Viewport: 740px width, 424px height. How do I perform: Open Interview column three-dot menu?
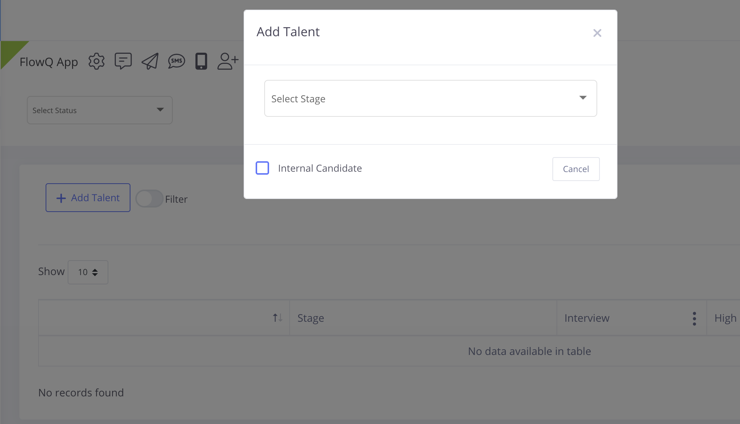tap(694, 318)
